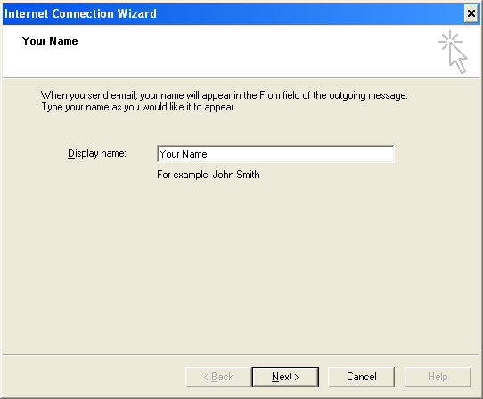This screenshot has width=483, height=399.
Task: Click the bold 'Your Name' page heading
Action: pos(50,41)
